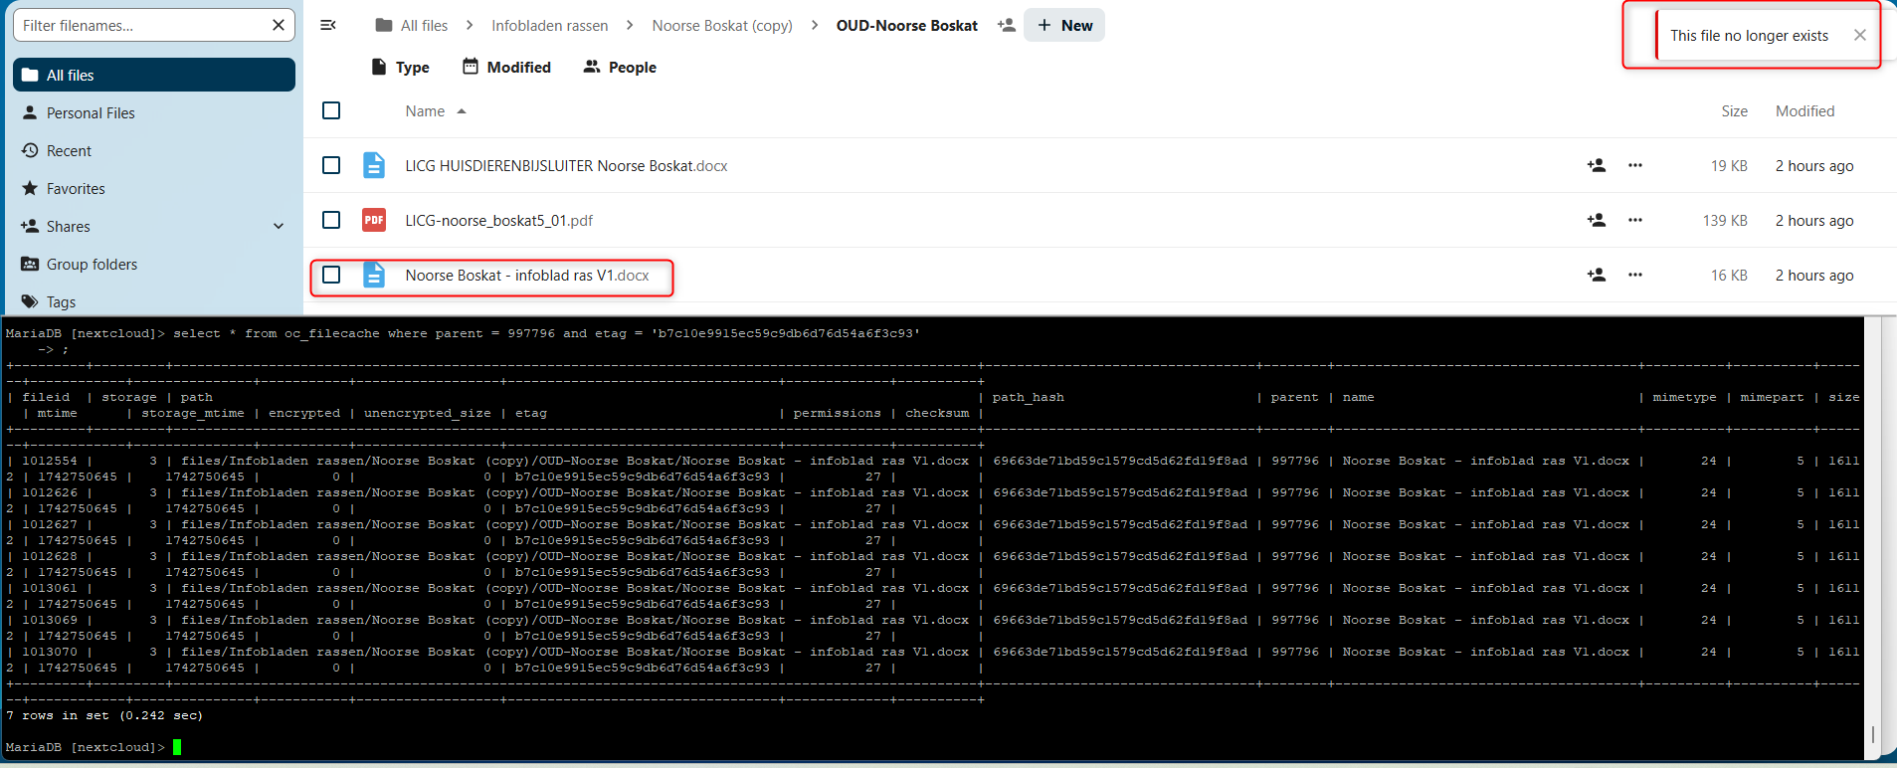
Task: Select all files with header checkbox
Action: coord(331,110)
